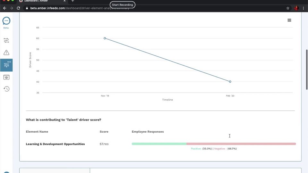The height and width of the screenshot is (173, 308).
Task: Open the chart hamburger menu
Action: coord(289,20)
